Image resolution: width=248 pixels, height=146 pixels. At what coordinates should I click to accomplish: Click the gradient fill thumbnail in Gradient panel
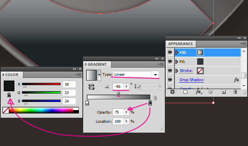[92, 75]
